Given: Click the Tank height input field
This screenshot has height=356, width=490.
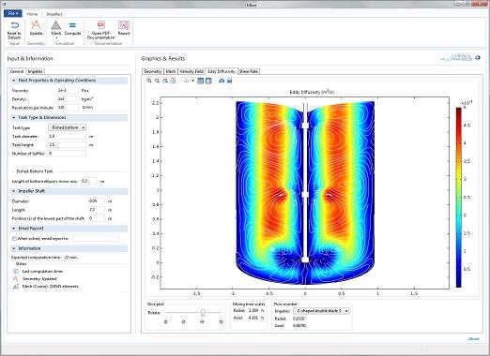Looking at the screenshot, I should pos(67,145).
